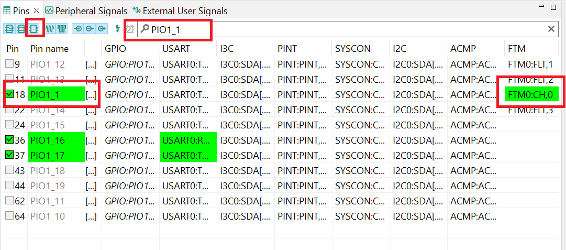Open the [...] expander for PIO1_1
This screenshot has height=250, width=566.
point(91,95)
